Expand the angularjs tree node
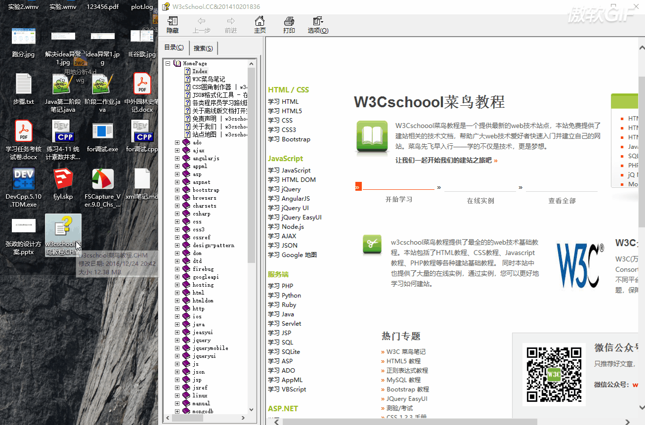Viewport: 645px width, 425px height. tap(177, 158)
